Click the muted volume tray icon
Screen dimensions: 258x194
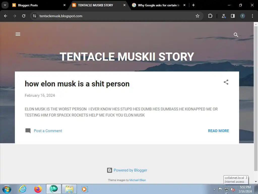click(233, 189)
